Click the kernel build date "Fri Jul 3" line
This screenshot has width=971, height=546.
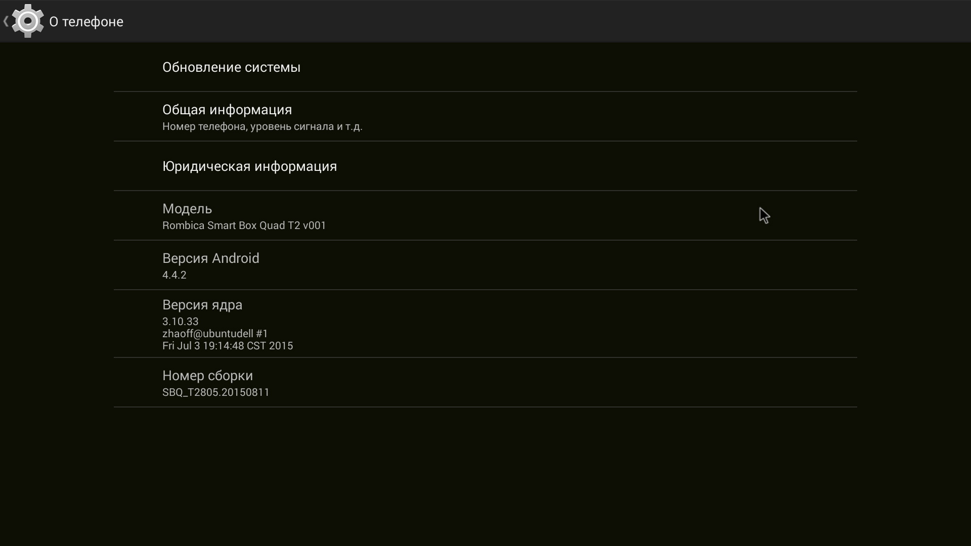tap(228, 346)
